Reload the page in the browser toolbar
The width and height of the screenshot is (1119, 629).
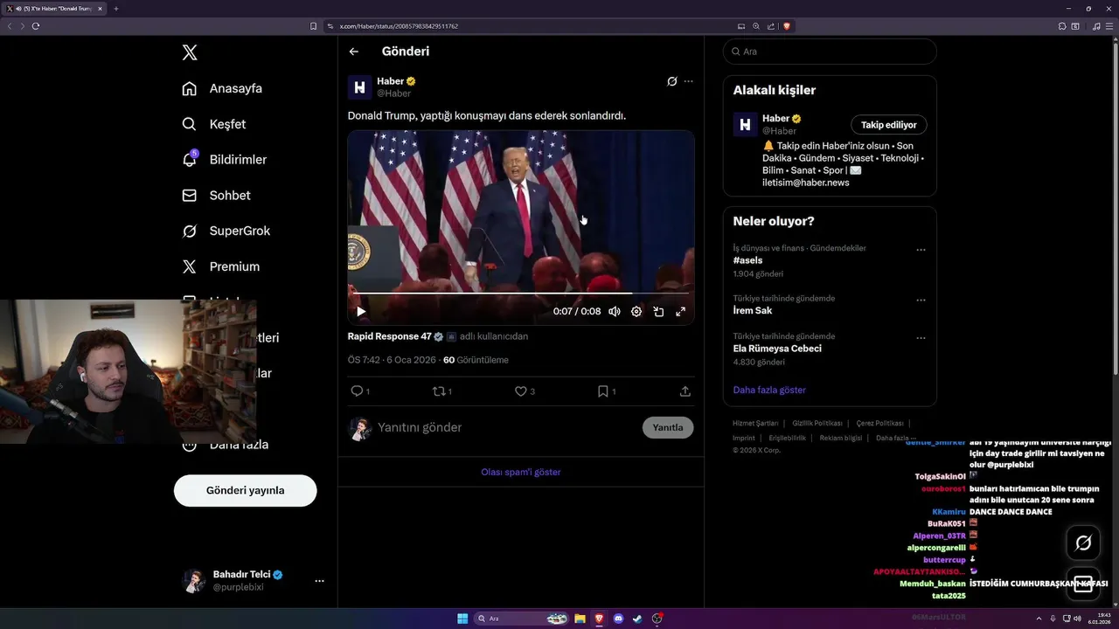click(x=36, y=26)
